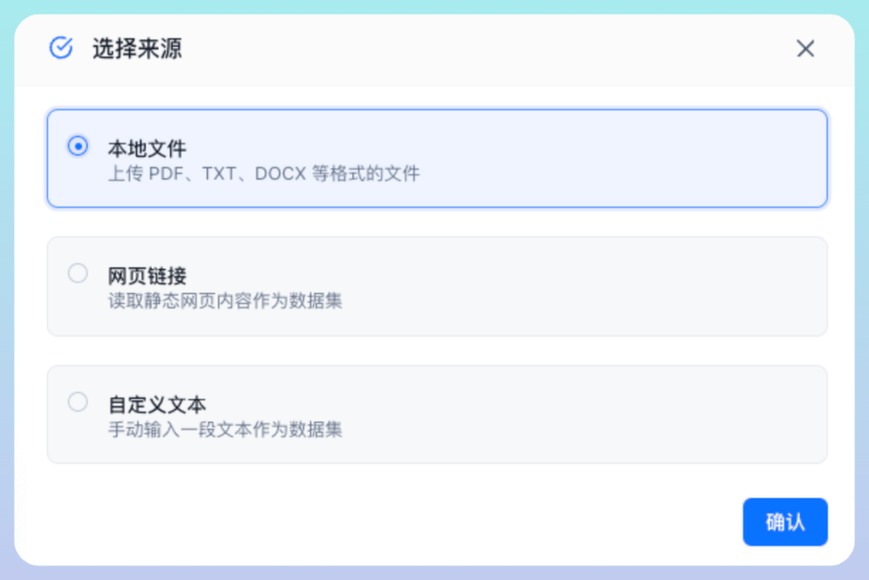The height and width of the screenshot is (580, 869).
Task: Click the blue checkmark icon beside the title
Action: [x=60, y=48]
